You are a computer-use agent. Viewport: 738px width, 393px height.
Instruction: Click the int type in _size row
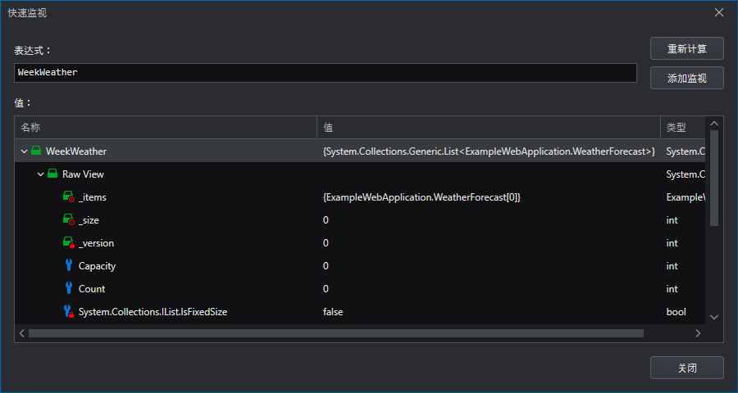pyautogui.click(x=672, y=220)
